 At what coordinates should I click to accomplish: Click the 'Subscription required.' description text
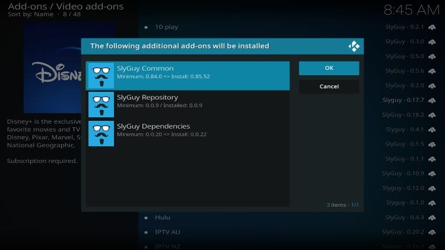(42, 161)
